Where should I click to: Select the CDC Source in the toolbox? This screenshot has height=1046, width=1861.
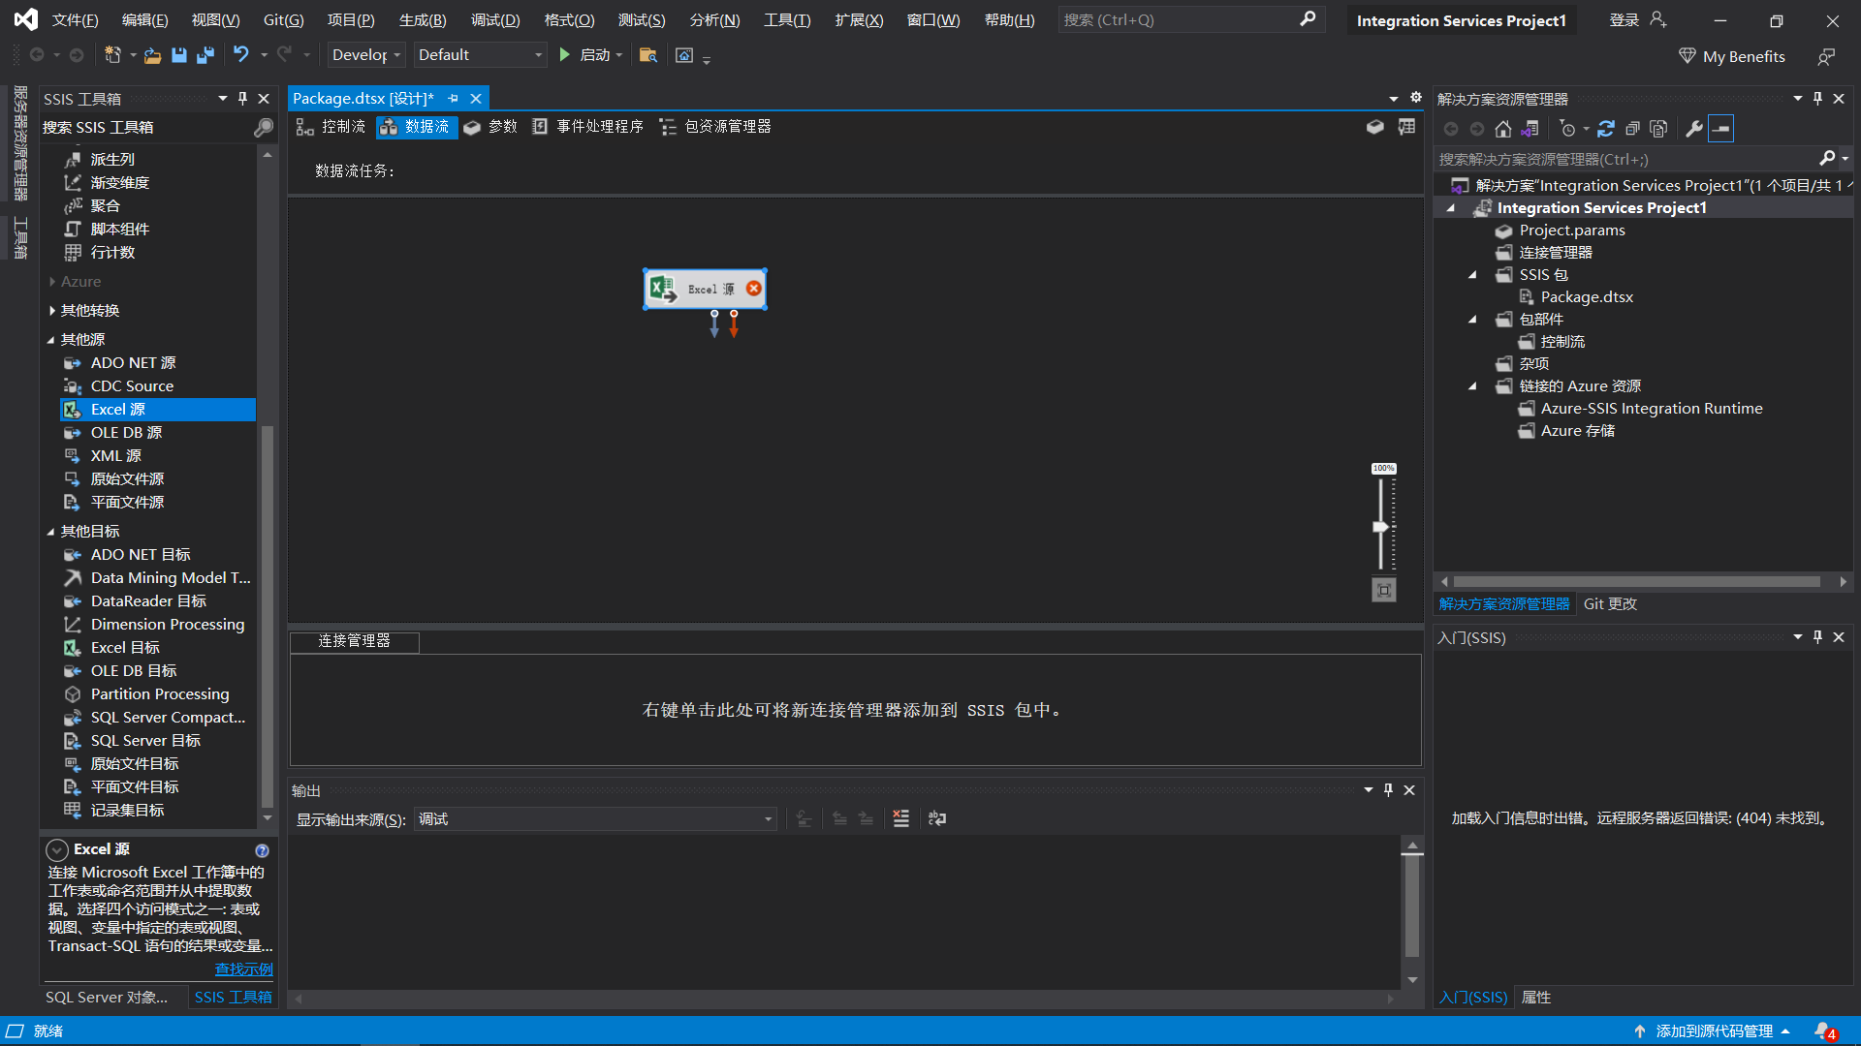tap(130, 385)
